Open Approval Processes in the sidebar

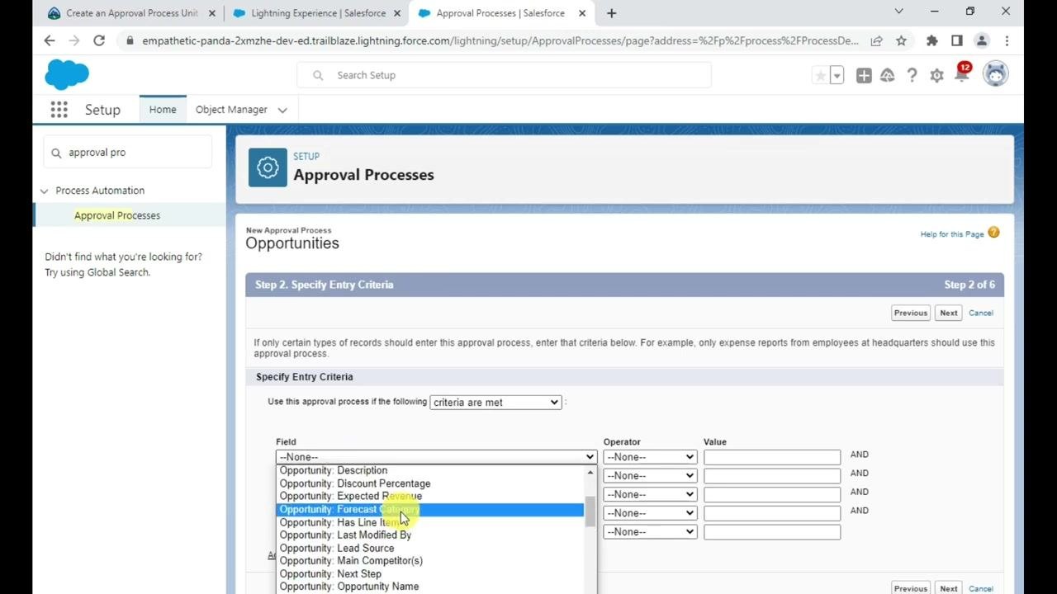coord(117,215)
